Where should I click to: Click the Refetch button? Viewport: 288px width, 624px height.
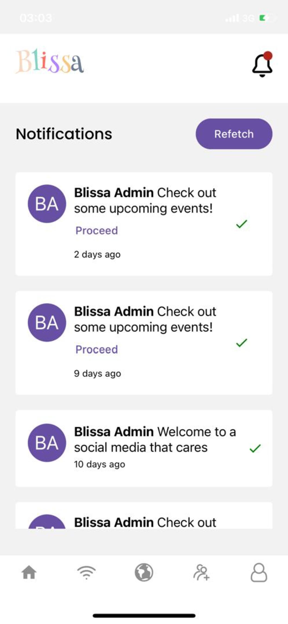234,134
